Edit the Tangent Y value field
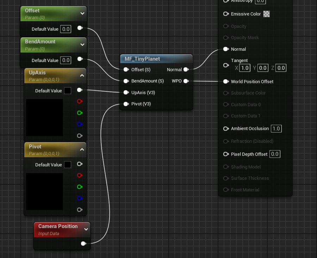317x258 pixels. (x=263, y=68)
